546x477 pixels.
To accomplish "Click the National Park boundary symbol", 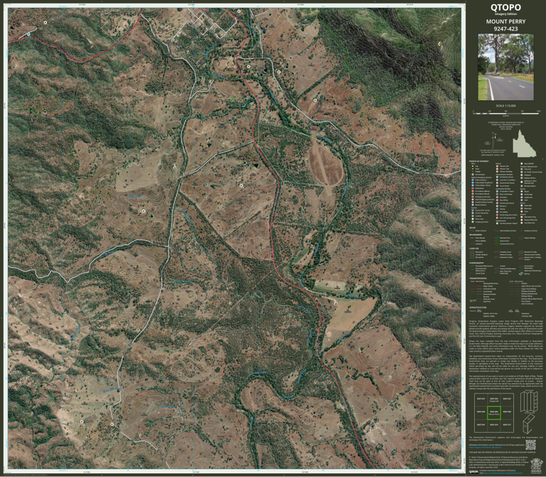I will coord(496,238).
